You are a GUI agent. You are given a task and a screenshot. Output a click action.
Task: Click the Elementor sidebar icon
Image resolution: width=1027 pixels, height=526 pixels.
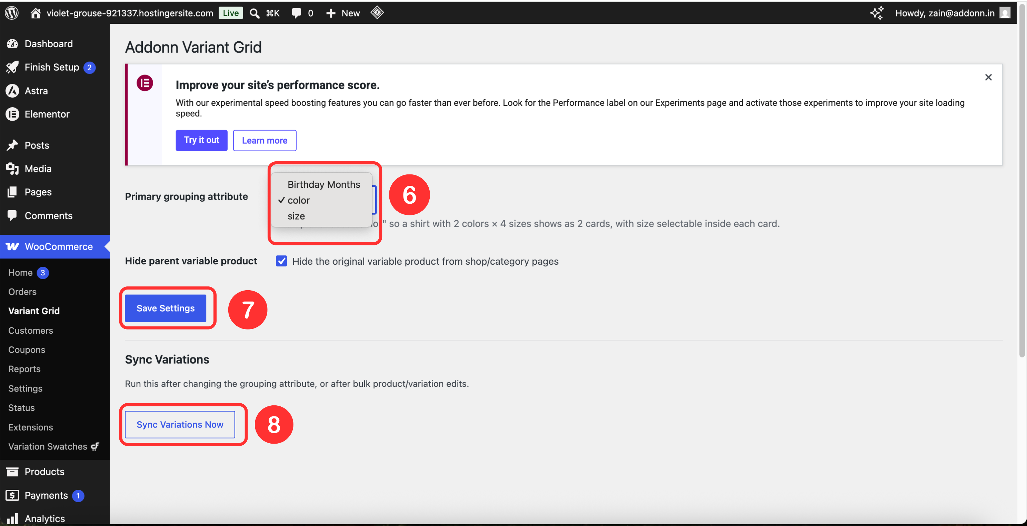pos(12,114)
